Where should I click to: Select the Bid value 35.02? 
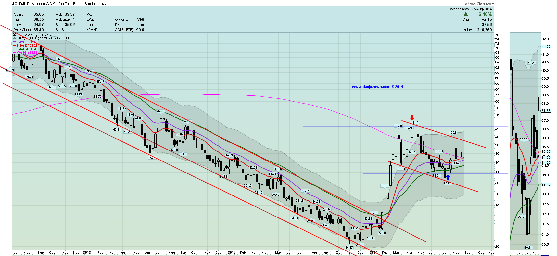pos(70,25)
